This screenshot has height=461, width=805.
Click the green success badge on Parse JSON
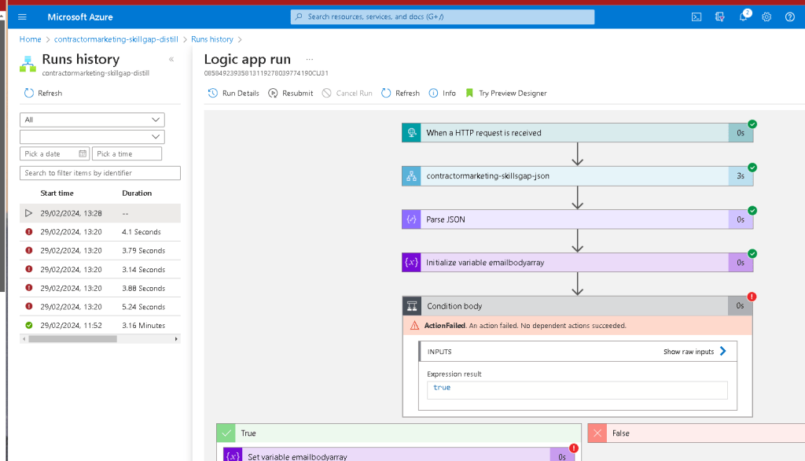coord(752,210)
